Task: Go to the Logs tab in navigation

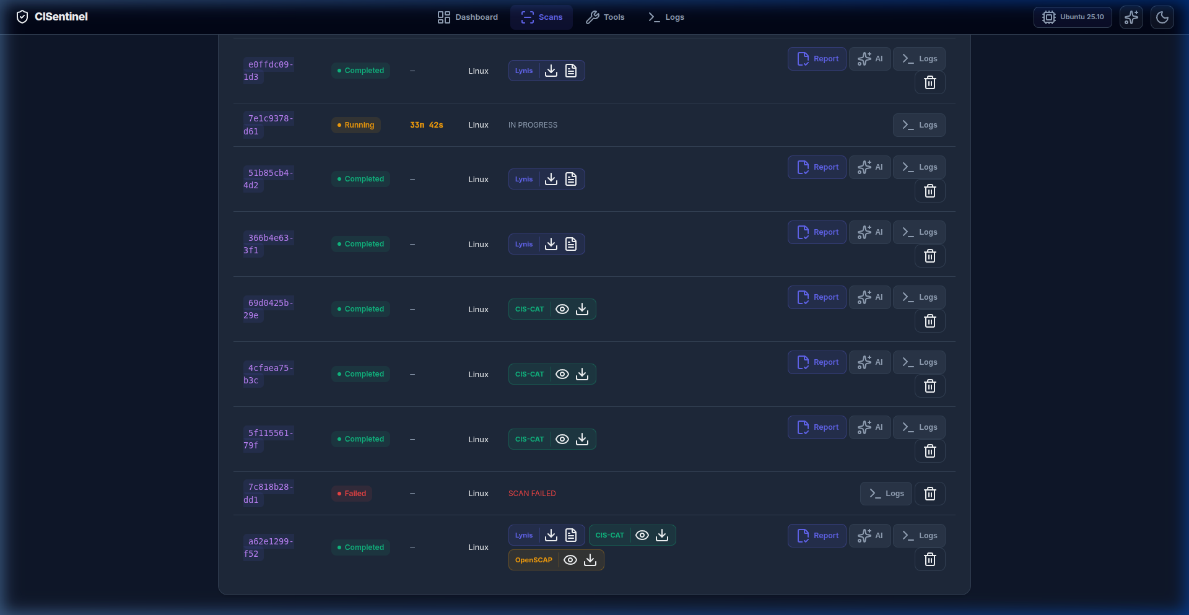Action: (666, 17)
